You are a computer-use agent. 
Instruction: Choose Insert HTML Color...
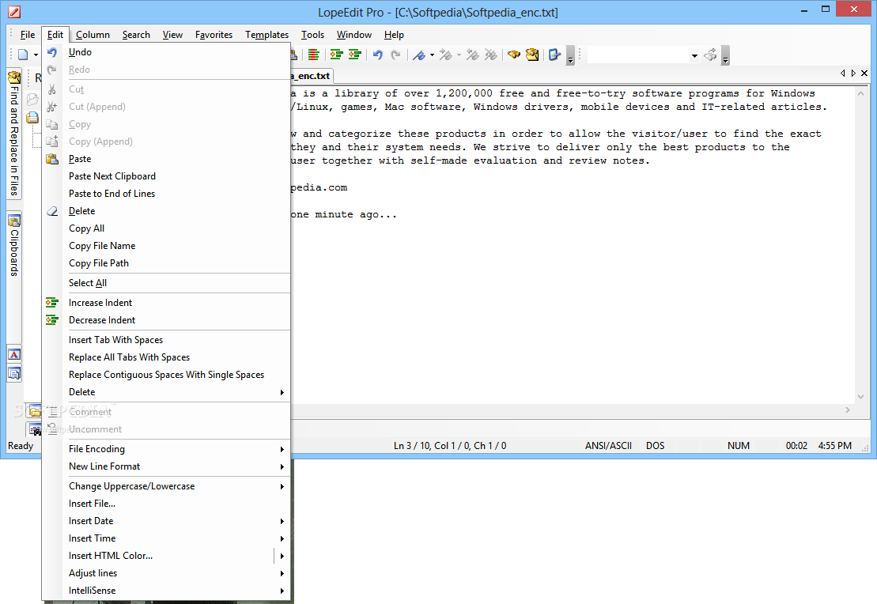tap(166, 556)
